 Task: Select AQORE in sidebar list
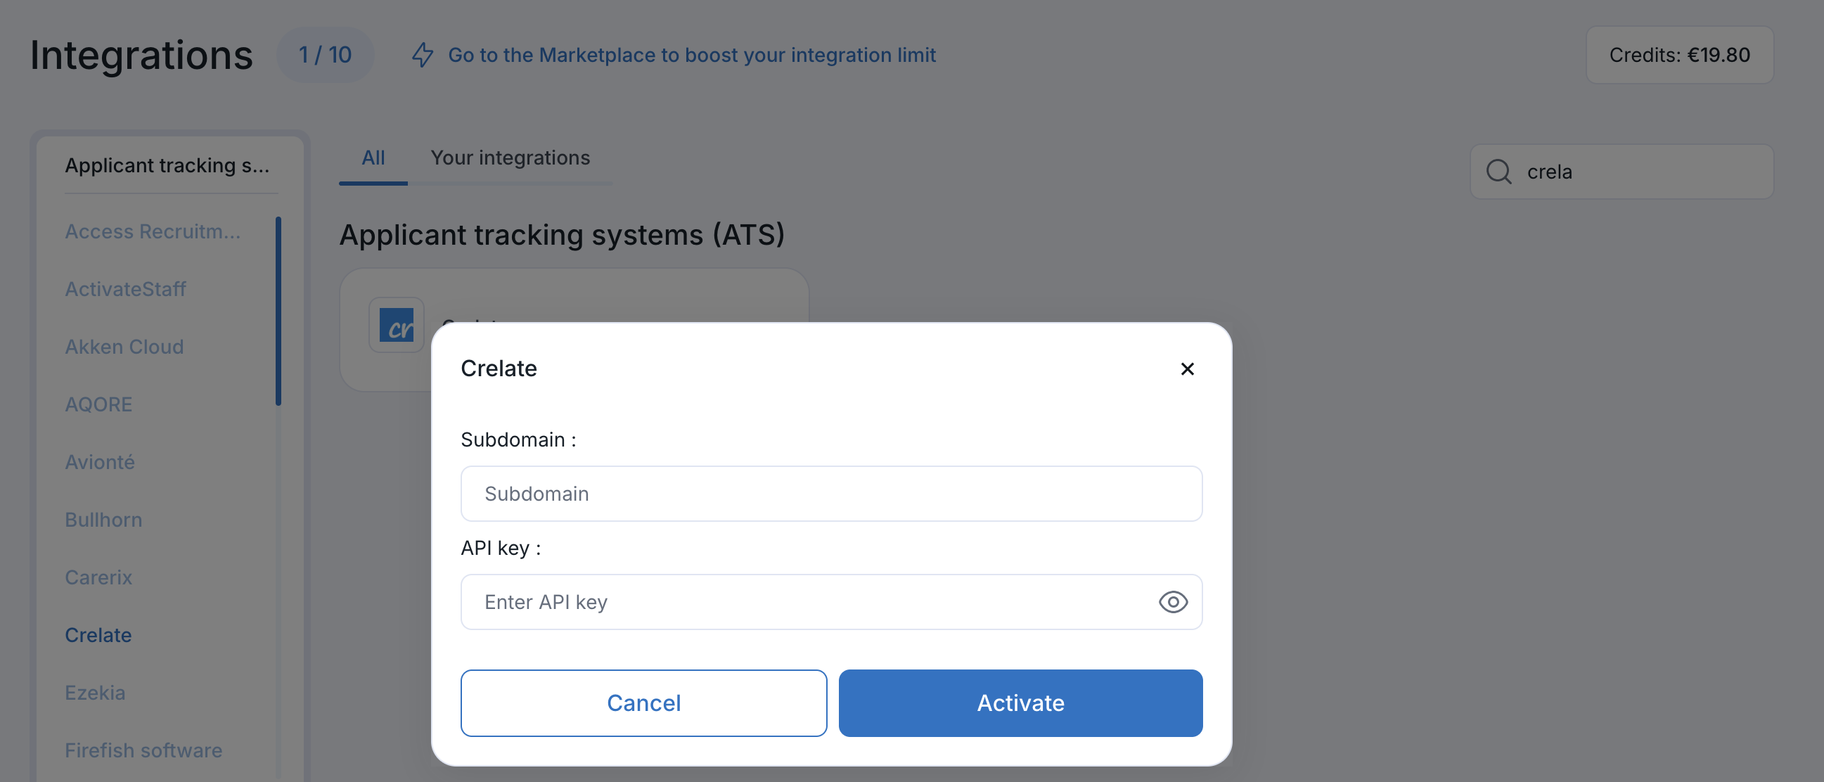(98, 404)
